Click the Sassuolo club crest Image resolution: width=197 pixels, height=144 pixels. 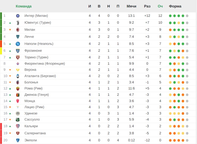(18, 120)
